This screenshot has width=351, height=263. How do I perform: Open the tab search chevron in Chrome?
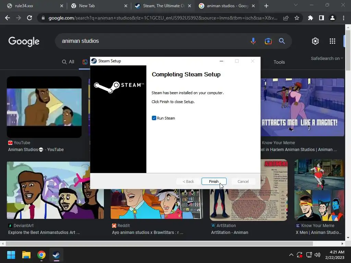[296, 5]
